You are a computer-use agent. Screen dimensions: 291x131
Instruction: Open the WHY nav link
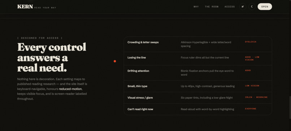click(196, 7)
